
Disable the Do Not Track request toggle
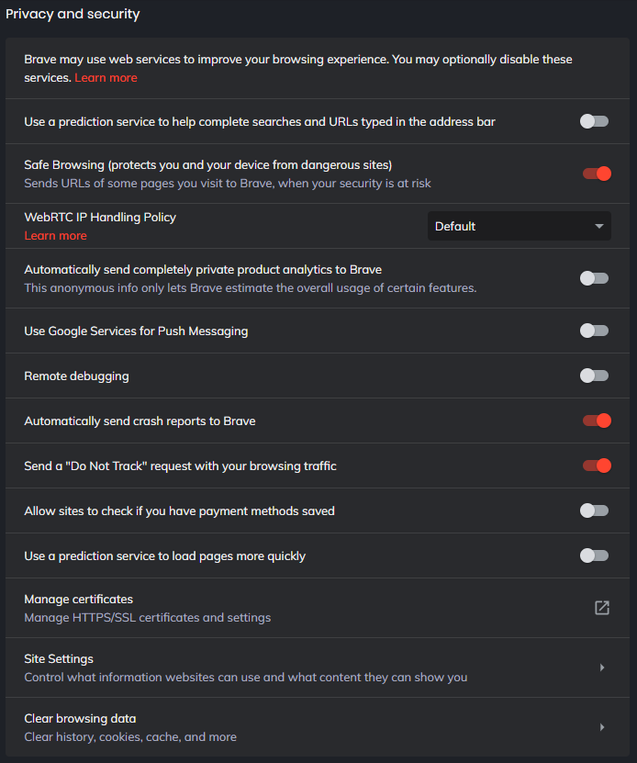point(597,466)
